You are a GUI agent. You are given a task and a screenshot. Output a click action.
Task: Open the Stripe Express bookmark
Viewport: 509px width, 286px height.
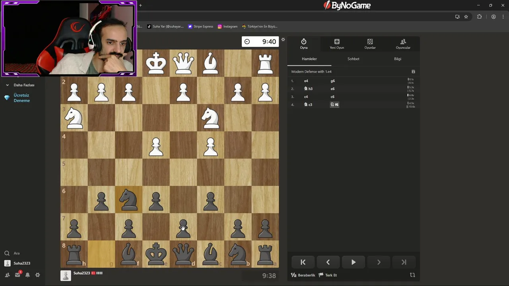200,26
